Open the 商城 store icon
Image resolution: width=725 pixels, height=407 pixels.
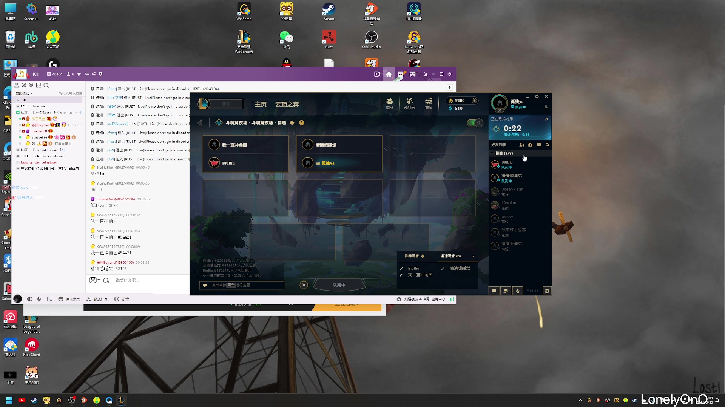point(429,103)
